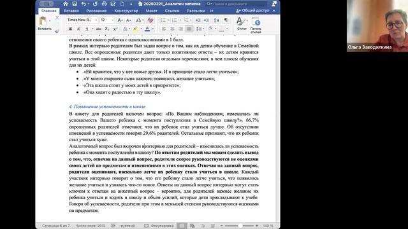
Task: Click the zoom slider handle in status bar
Action: click(240, 226)
